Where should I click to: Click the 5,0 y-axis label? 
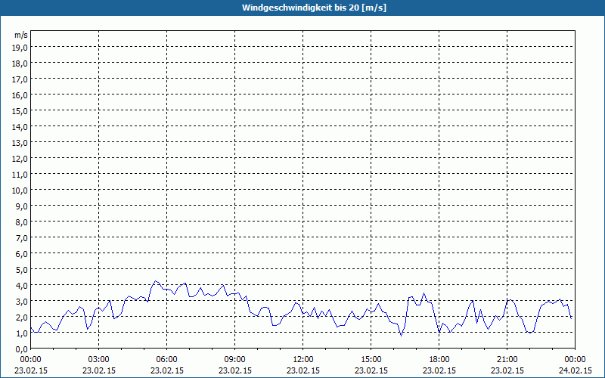[23, 270]
